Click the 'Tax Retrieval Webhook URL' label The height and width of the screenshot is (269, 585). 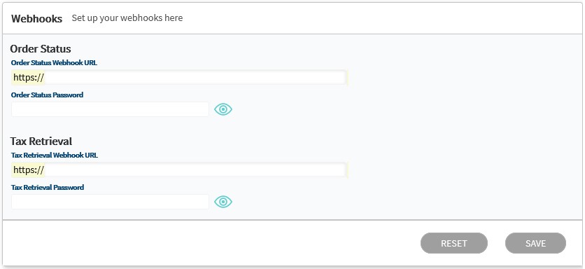pos(55,155)
